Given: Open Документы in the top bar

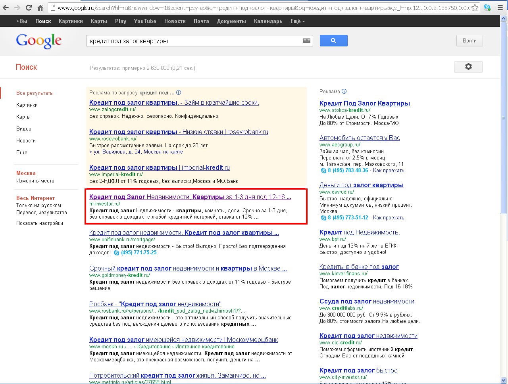Looking at the screenshot, I should point(231,21).
